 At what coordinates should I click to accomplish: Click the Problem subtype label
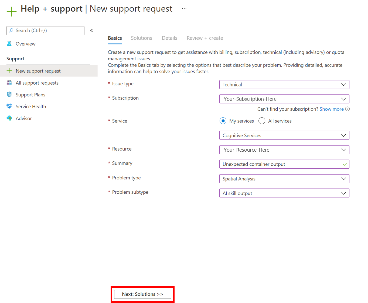coord(130,192)
